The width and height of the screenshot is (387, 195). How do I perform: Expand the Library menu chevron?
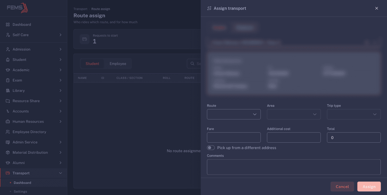tap(61, 91)
